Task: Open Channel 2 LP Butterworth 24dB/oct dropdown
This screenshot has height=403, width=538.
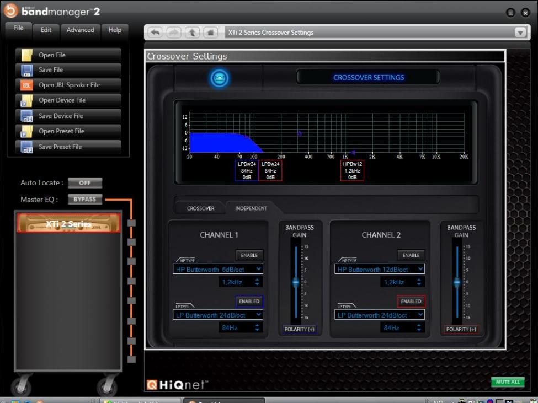Action: click(x=380, y=315)
